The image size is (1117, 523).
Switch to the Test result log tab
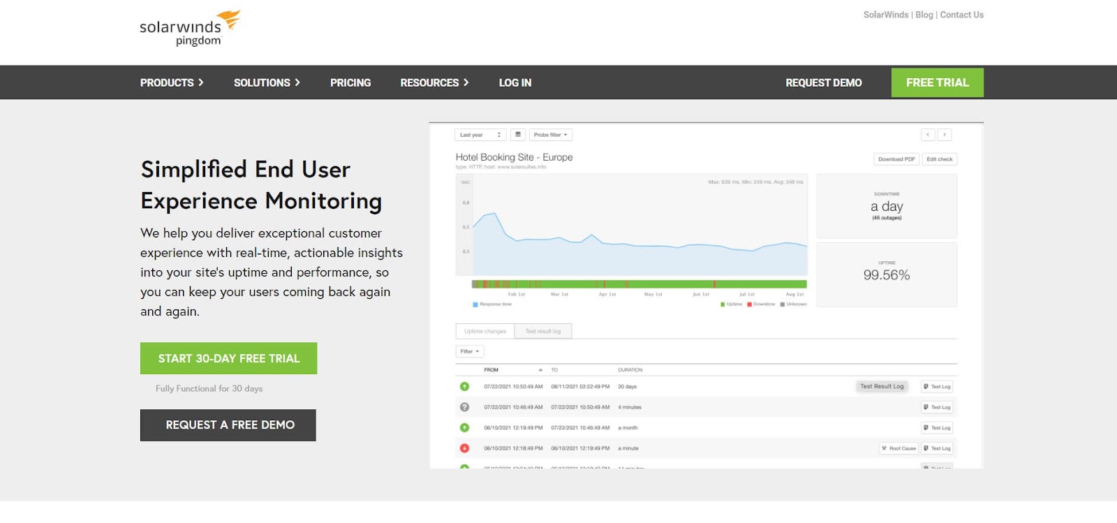pos(543,331)
